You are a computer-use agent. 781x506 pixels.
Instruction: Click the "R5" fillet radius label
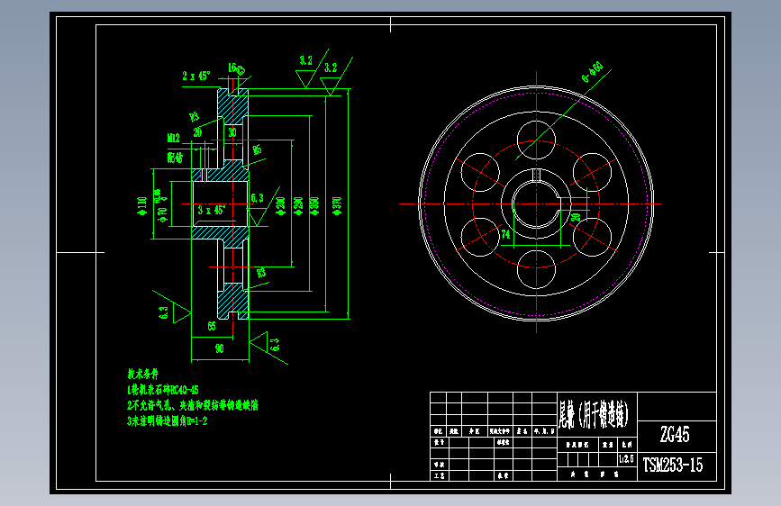coord(257,149)
